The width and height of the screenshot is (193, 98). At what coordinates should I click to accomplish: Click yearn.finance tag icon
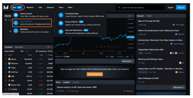tap(171, 44)
